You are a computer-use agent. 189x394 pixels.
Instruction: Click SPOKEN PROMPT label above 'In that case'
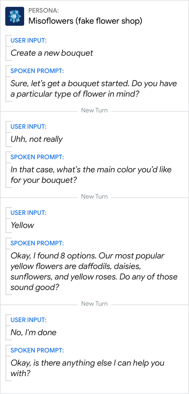37,157
